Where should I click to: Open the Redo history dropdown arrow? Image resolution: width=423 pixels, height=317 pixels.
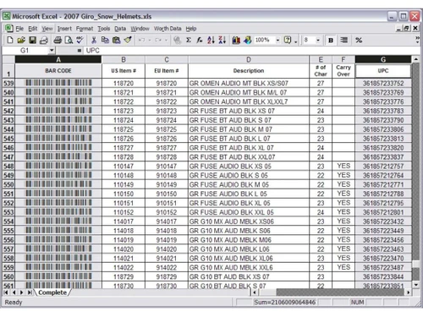pos(166,40)
